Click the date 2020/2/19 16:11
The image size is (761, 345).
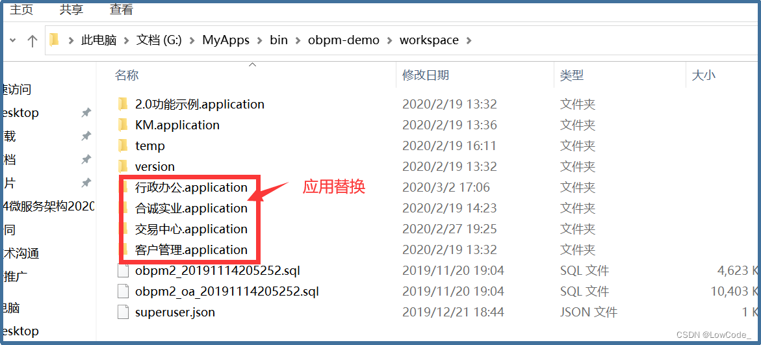pyautogui.click(x=450, y=146)
